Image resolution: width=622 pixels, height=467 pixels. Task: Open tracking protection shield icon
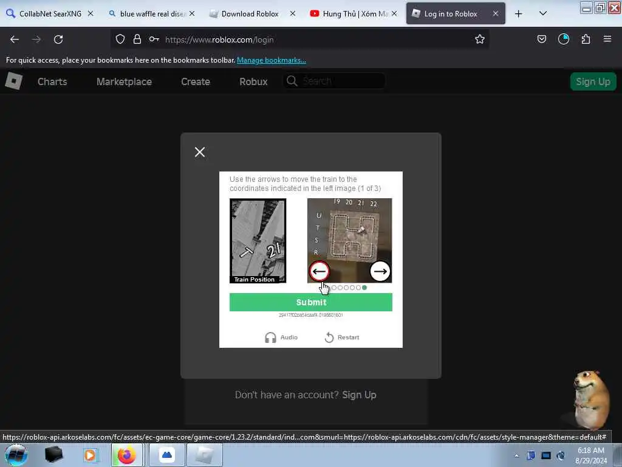pyautogui.click(x=120, y=40)
